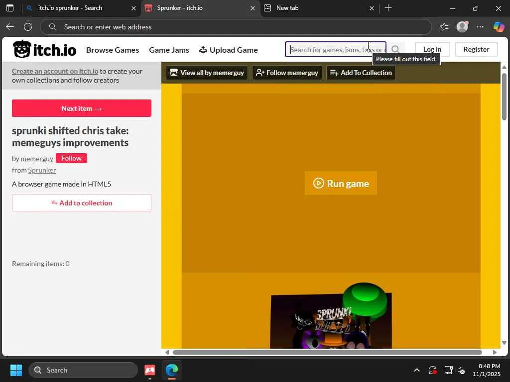Reload the page with the refresh icon
This screenshot has width=510, height=382.
[28, 27]
